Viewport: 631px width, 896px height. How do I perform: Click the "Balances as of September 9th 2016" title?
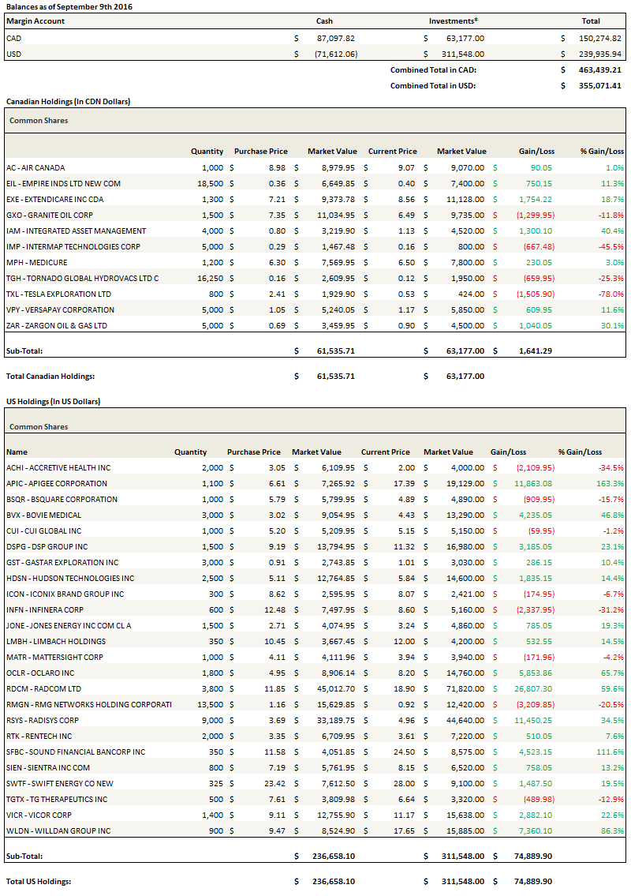pyautogui.click(x=69, y=6)
